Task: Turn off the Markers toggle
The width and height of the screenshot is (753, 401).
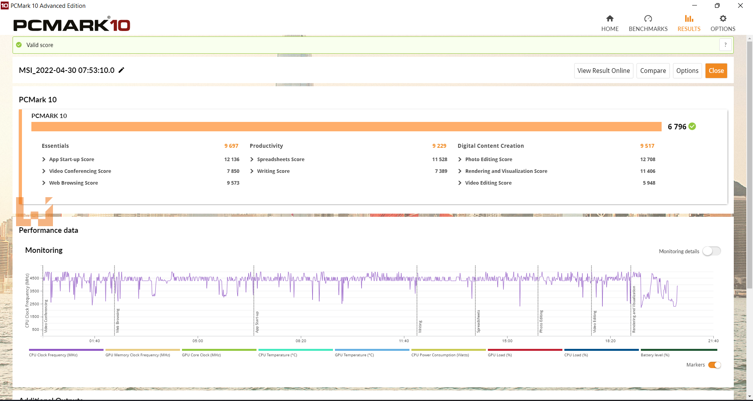Action: (x=714, y=365)
